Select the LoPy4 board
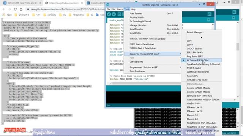Viewport: 243px width, 136px height. pos(202,45)
